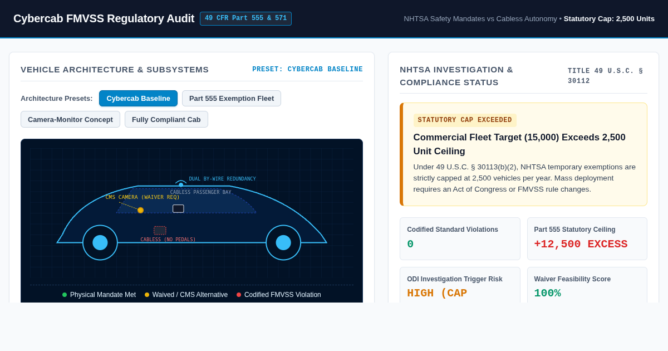Click the 100% waiver score value
This screenshot has height=351, width=668.
pyautogui.click(x=548, y=293)
